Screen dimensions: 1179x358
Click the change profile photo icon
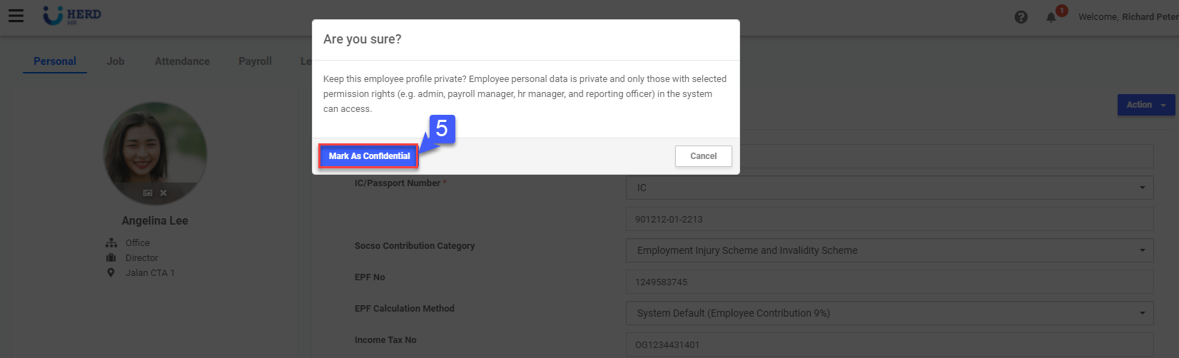(x=148, y=193)
